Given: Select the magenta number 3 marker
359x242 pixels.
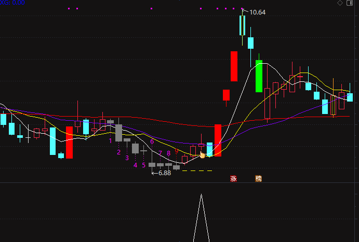Looking at the screenshot, I should (x=127, y=158).
